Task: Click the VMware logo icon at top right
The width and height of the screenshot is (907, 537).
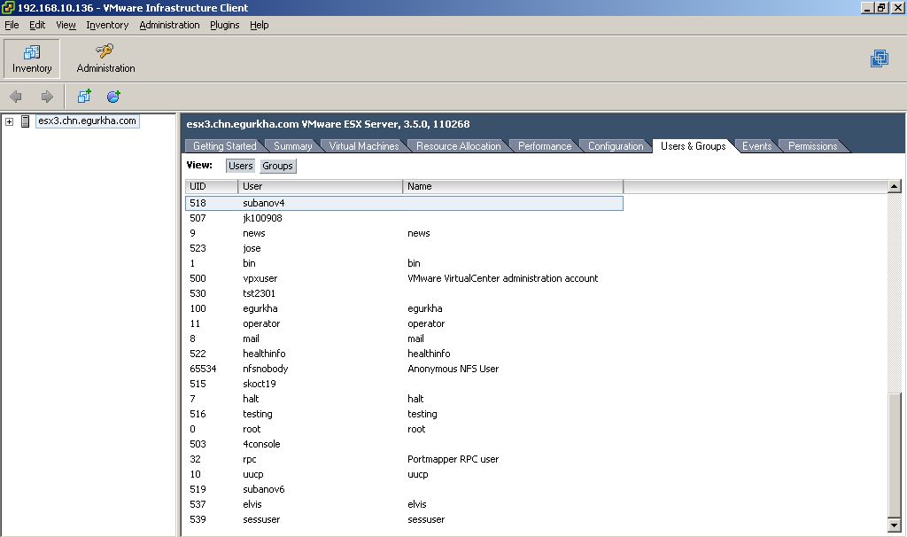Action: pos(880,58)
